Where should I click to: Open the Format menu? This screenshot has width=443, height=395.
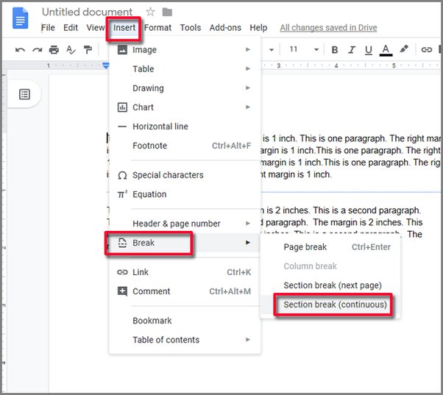click(157, 28)
